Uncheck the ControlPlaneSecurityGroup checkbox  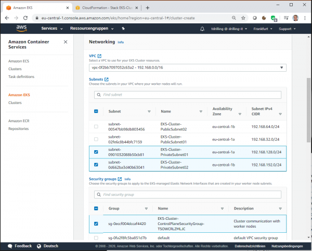pos(96,223)
